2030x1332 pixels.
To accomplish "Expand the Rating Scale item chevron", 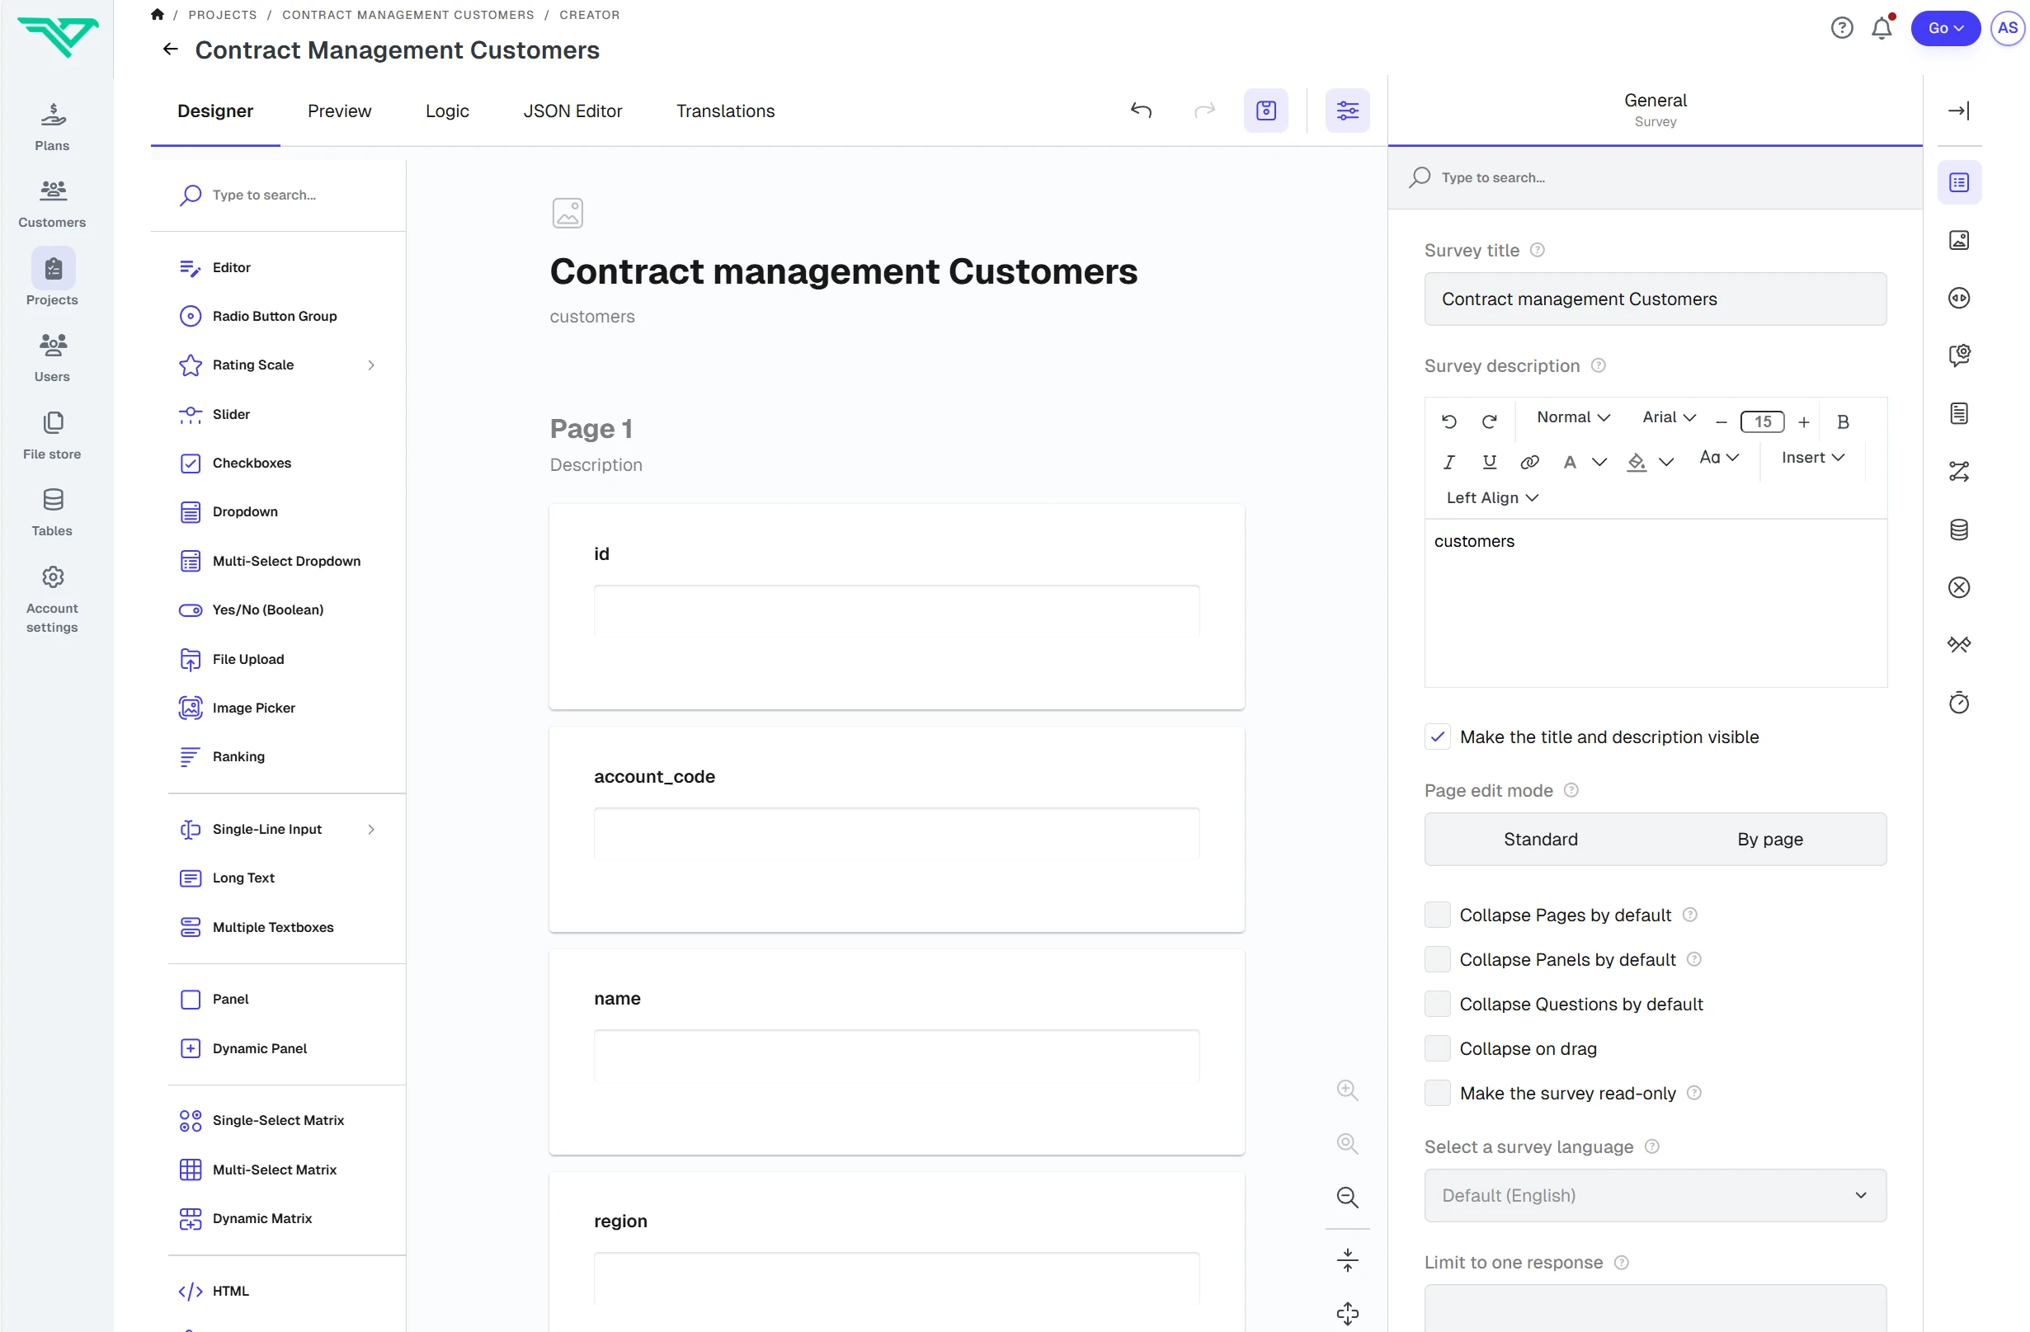I will [x=372, y=365].
